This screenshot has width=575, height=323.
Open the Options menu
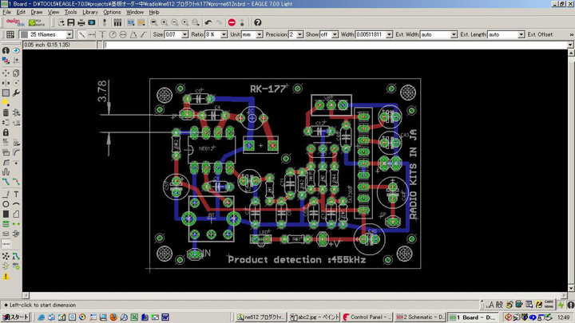pyautogui.click(x=113, y=13)
